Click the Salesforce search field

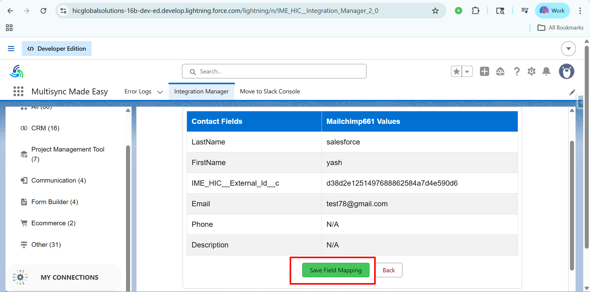274,71
